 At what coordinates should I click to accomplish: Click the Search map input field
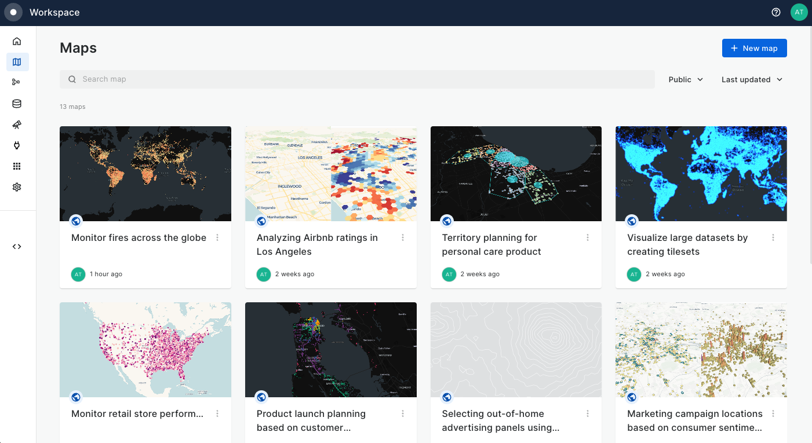(357, 79)
